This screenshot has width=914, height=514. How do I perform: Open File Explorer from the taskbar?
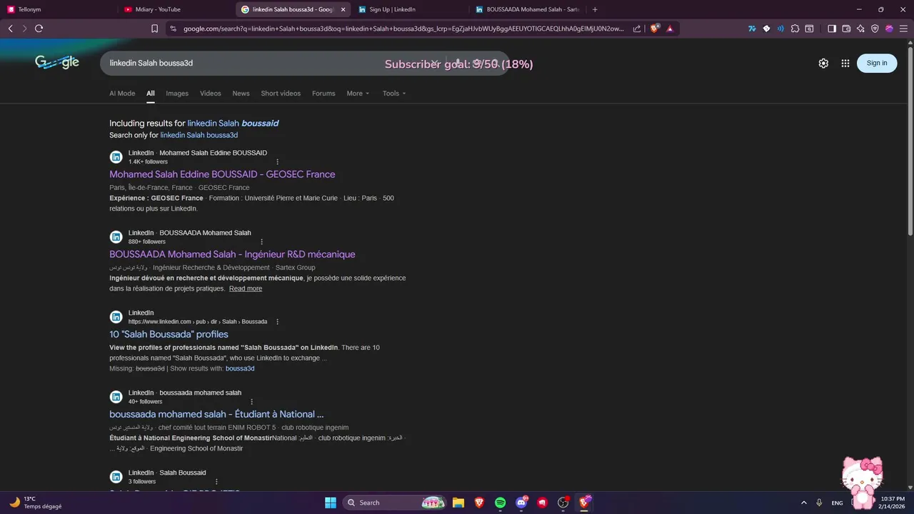[x=458, y=503]
